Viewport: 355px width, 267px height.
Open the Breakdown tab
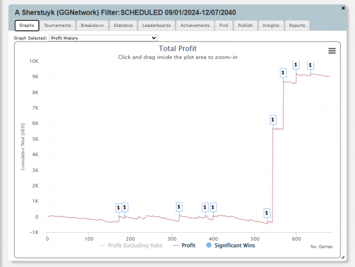coord(92,25)
